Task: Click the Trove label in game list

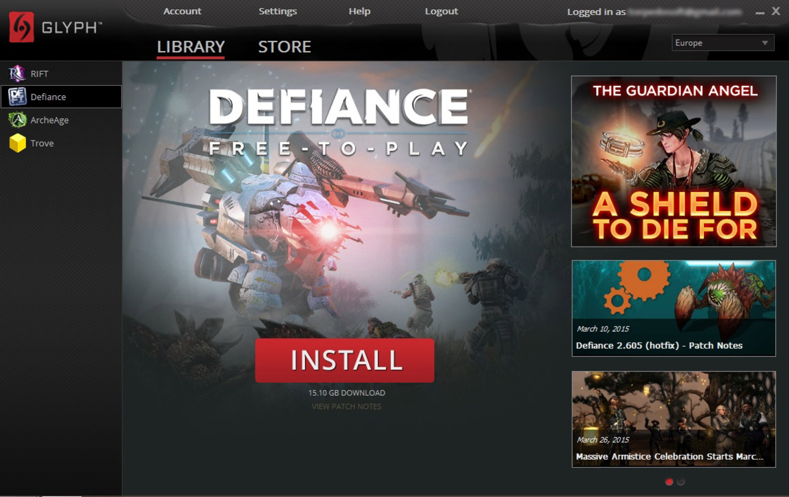Action: click(x=42, y=144)
